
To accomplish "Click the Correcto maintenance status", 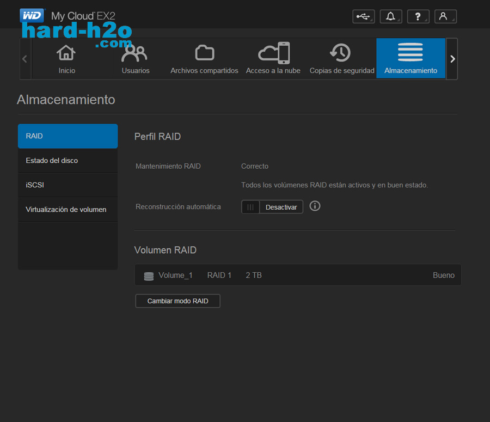I will tap(255, 166).
